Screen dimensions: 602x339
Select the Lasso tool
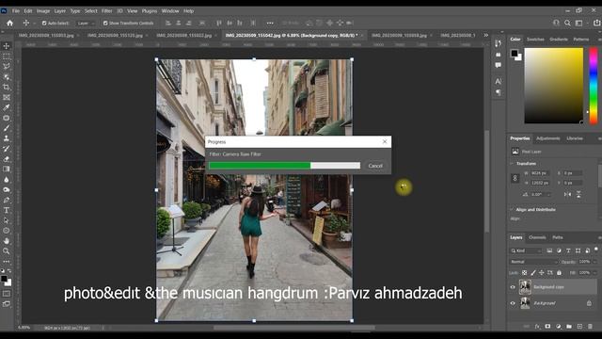tap(7, 67)
